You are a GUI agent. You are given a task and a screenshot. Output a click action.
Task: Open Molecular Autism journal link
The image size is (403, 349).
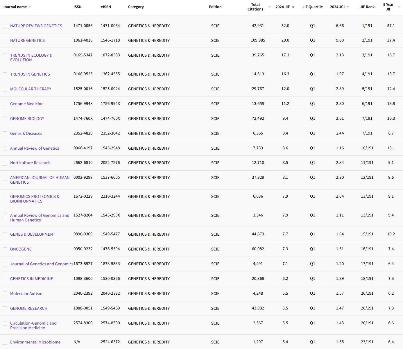26,293
